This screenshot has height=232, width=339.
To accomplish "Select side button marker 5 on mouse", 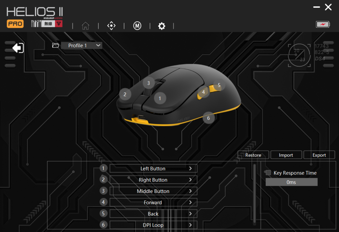I will pyautogui.click(x=219, y=85).
